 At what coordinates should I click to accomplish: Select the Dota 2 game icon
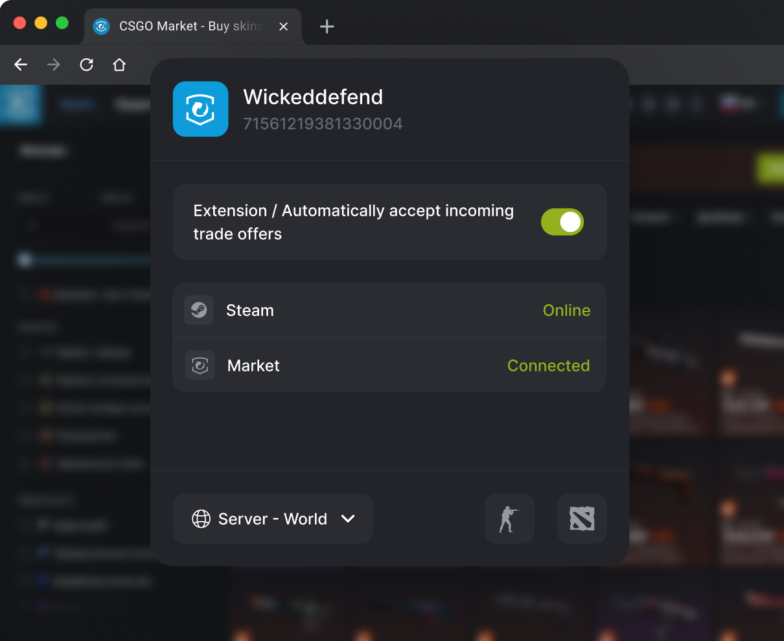pos(581,519)
